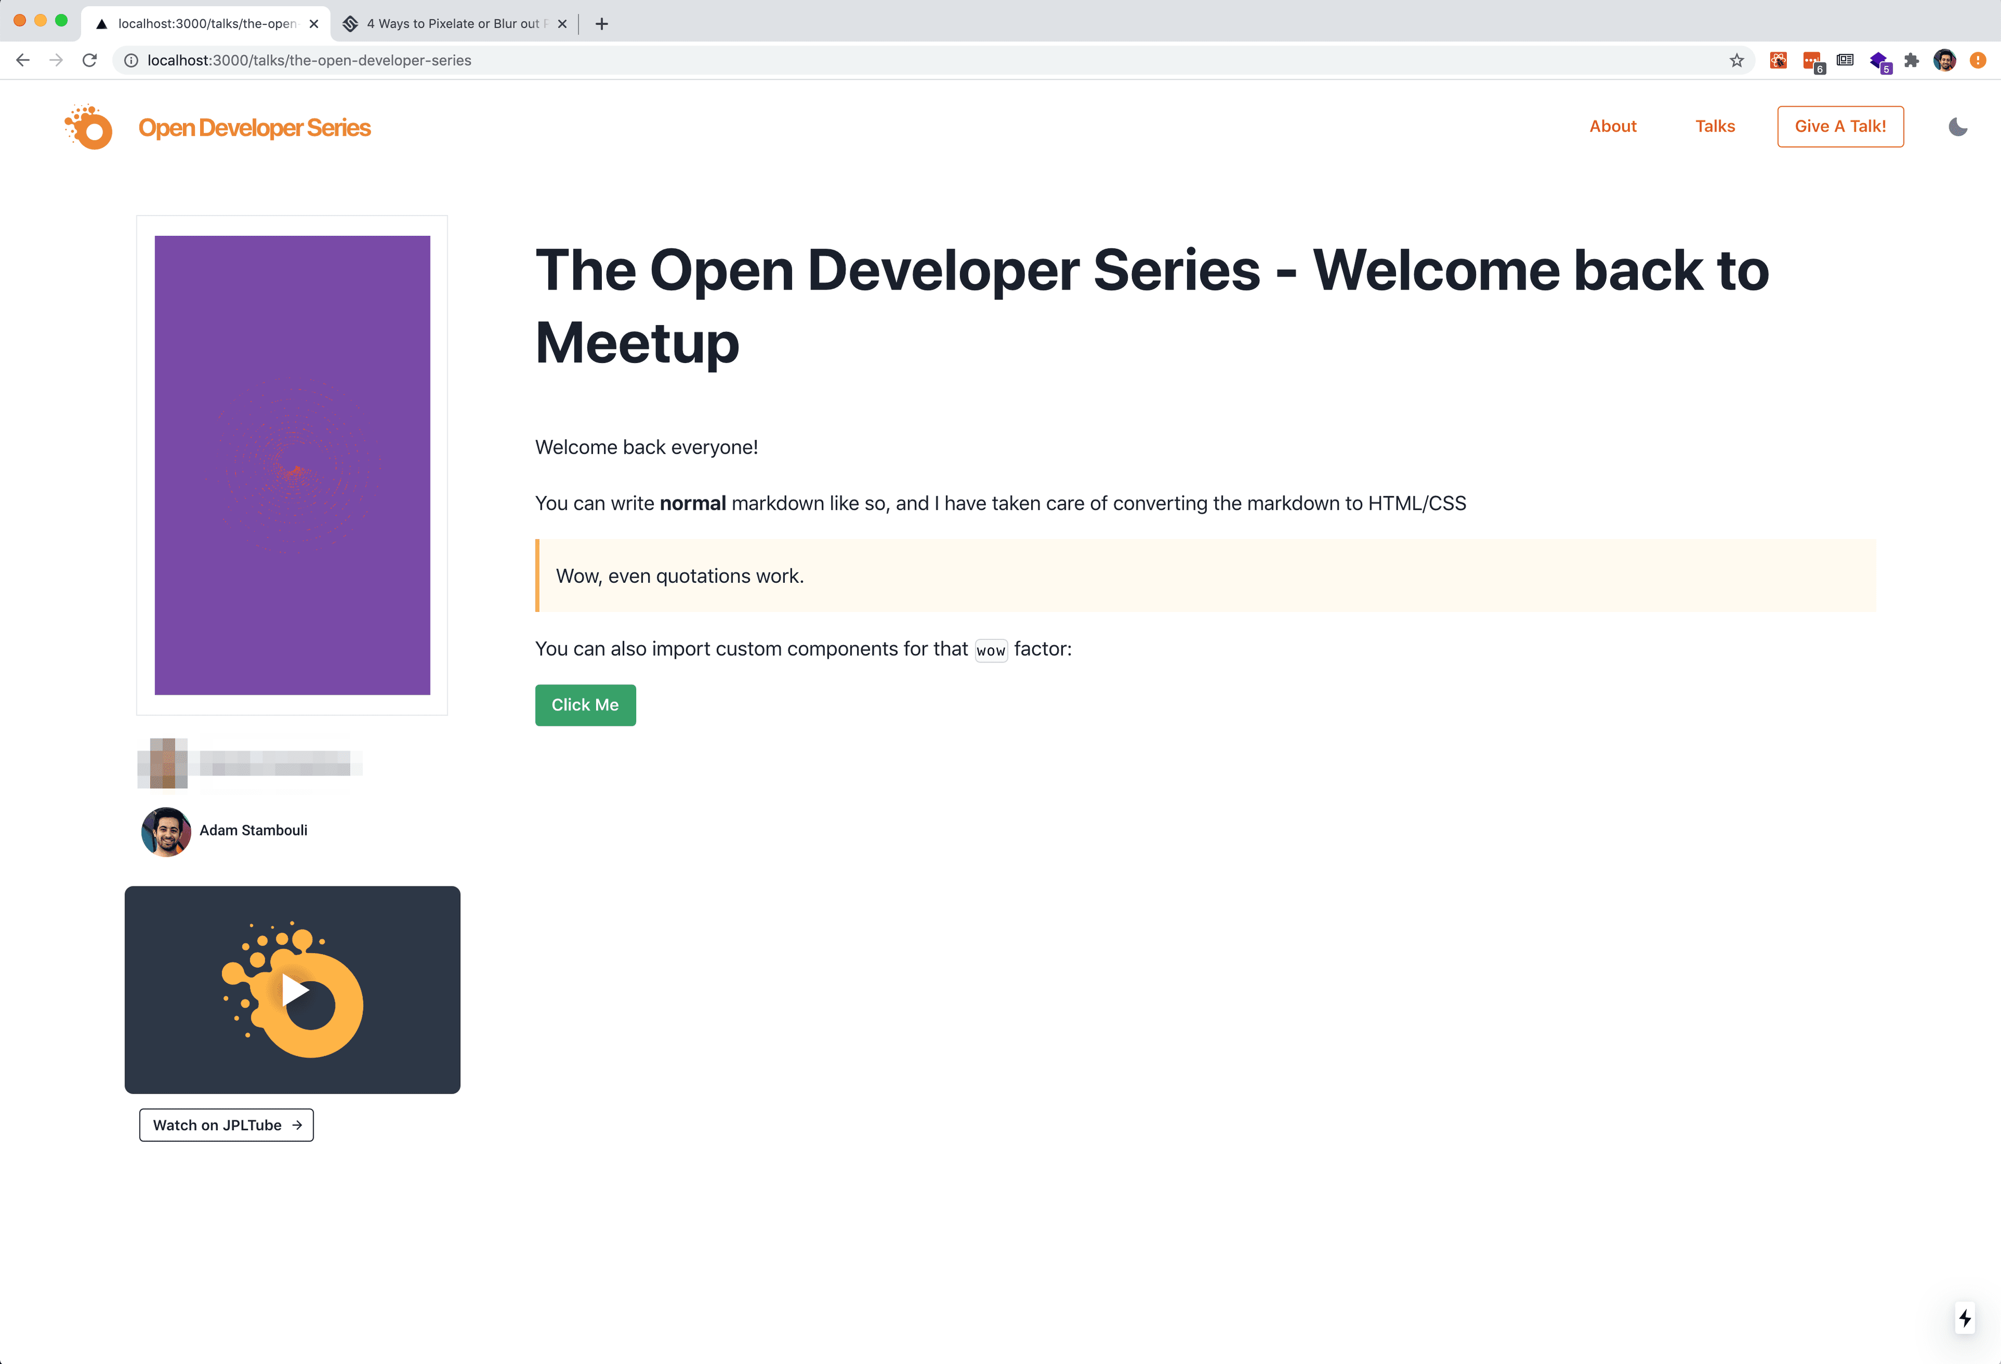Click the green Click Me button
The width and height of the screenshot is (2001, 1364).
point(585,705)
